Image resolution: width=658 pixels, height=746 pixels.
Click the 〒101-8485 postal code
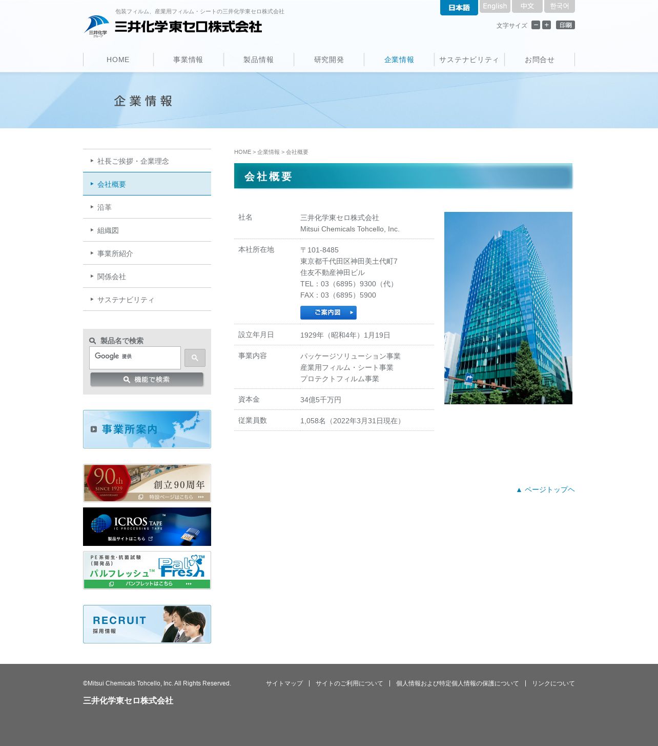pyautogui.click(x=319, y=250)
